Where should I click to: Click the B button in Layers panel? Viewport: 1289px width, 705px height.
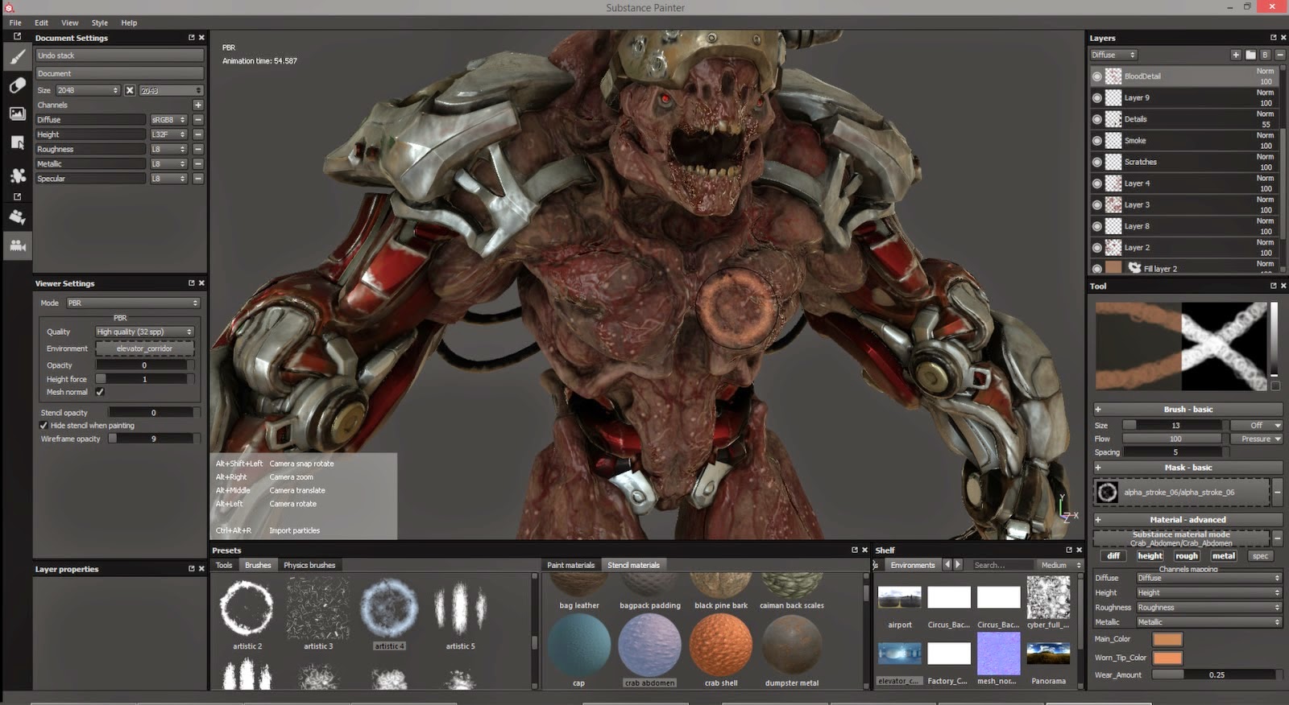pos(1265,55)
